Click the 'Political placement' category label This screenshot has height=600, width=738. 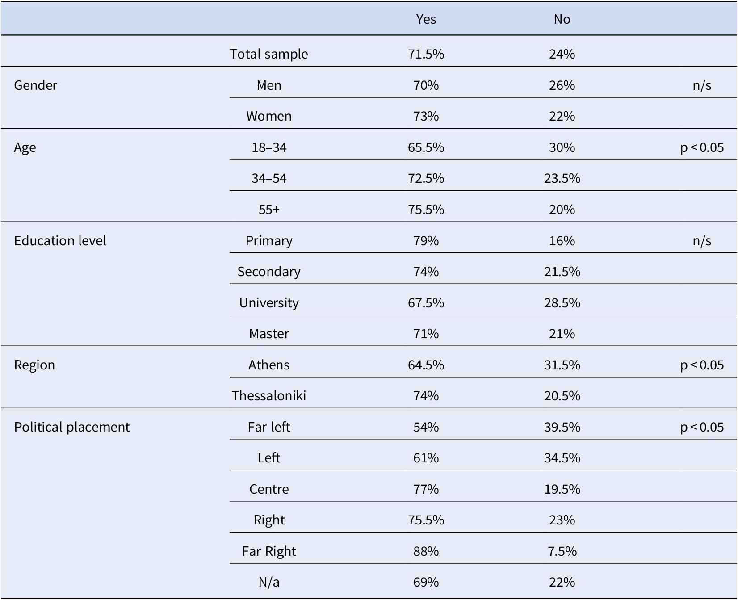pos(72,427)
